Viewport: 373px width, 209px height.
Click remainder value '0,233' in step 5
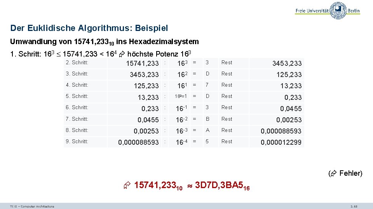click(x=293, y=97)
